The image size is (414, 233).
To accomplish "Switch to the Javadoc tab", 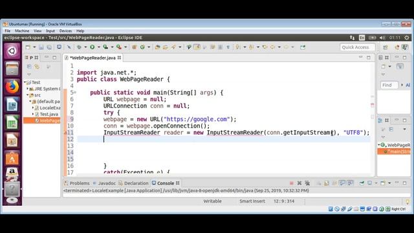I will click(x=104, y=183).
